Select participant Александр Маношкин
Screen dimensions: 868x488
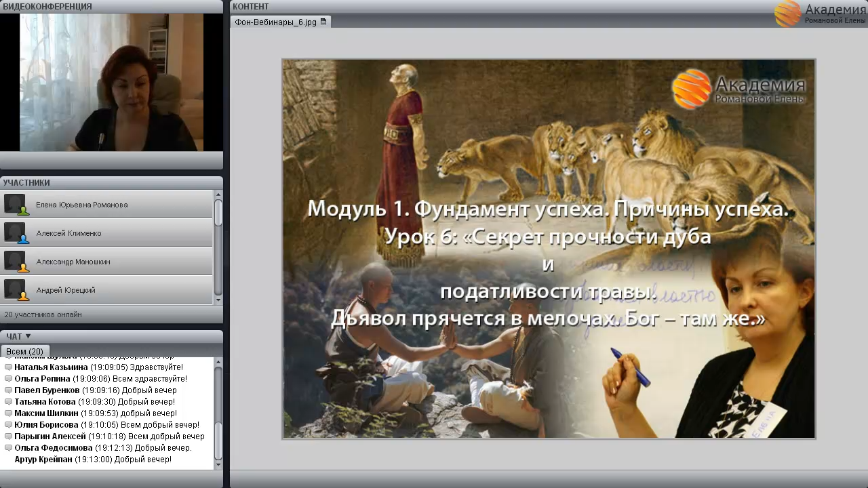click(x=107, y=261)
